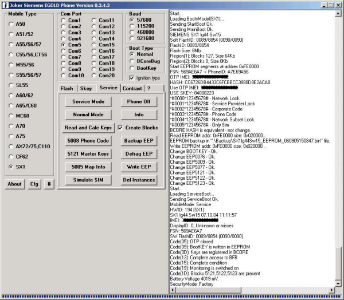Click the Normal Mode button
344x300 pixels.
(x=88, y=115)
